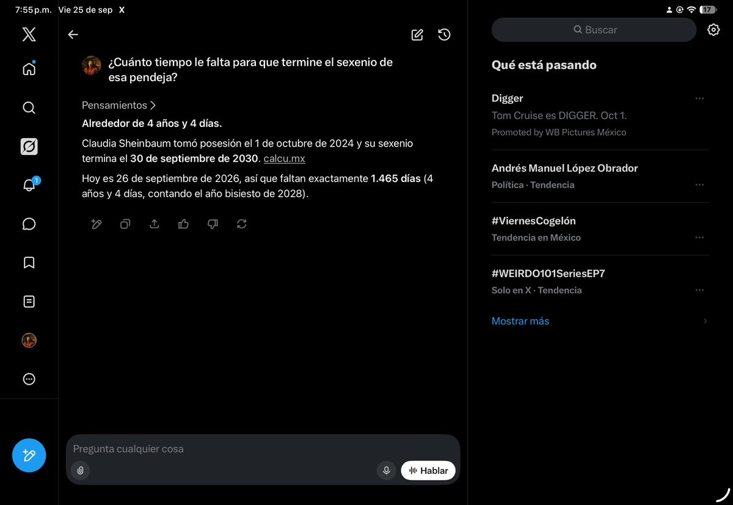Tap the Wi-Fi status icon
Viewport: 733px width, 505px height.
691,10
